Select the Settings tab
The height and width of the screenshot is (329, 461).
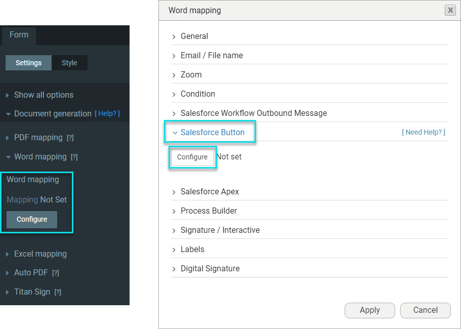28,63
